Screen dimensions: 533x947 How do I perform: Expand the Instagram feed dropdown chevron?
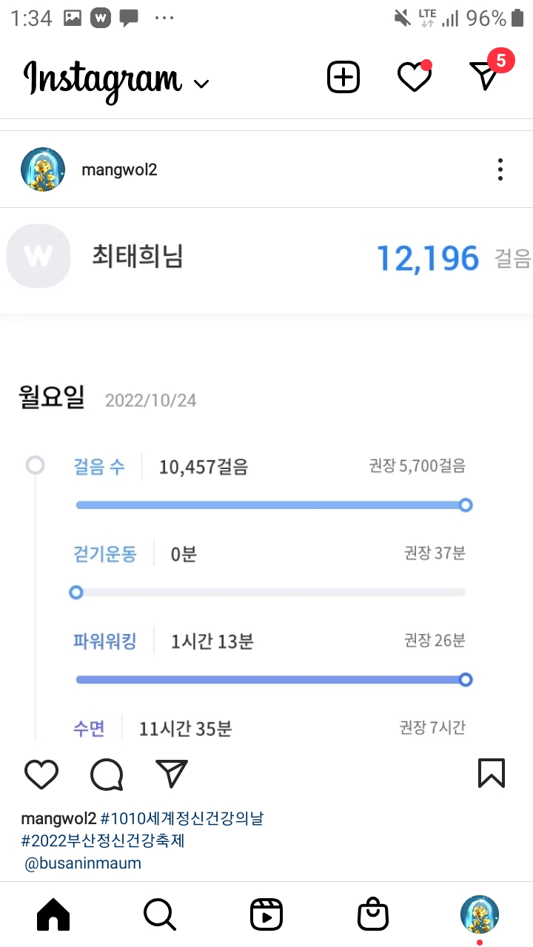coord(201,84)
